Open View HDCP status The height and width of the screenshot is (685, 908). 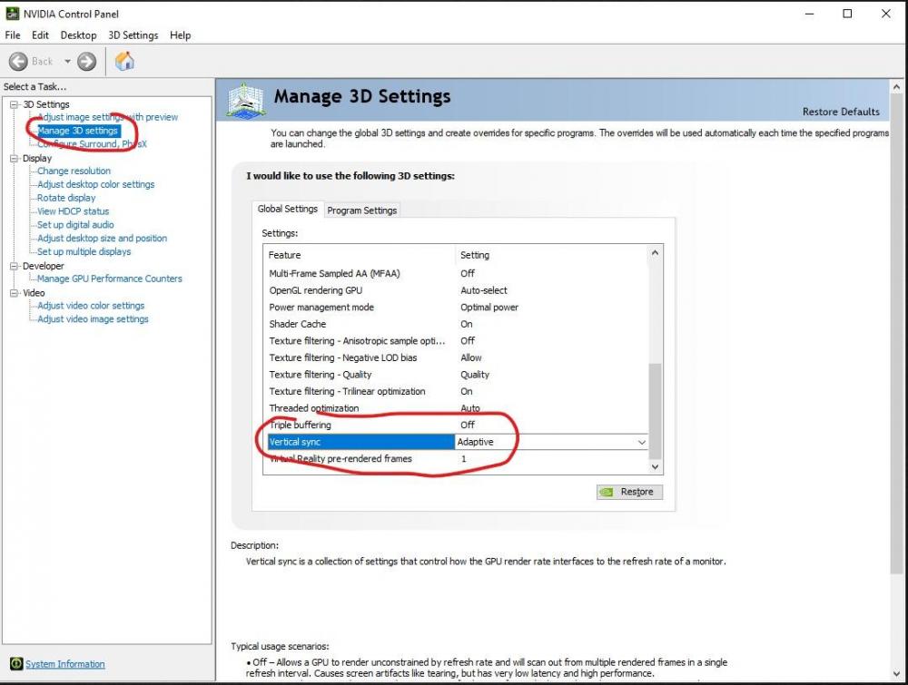(x=73, y=211)
